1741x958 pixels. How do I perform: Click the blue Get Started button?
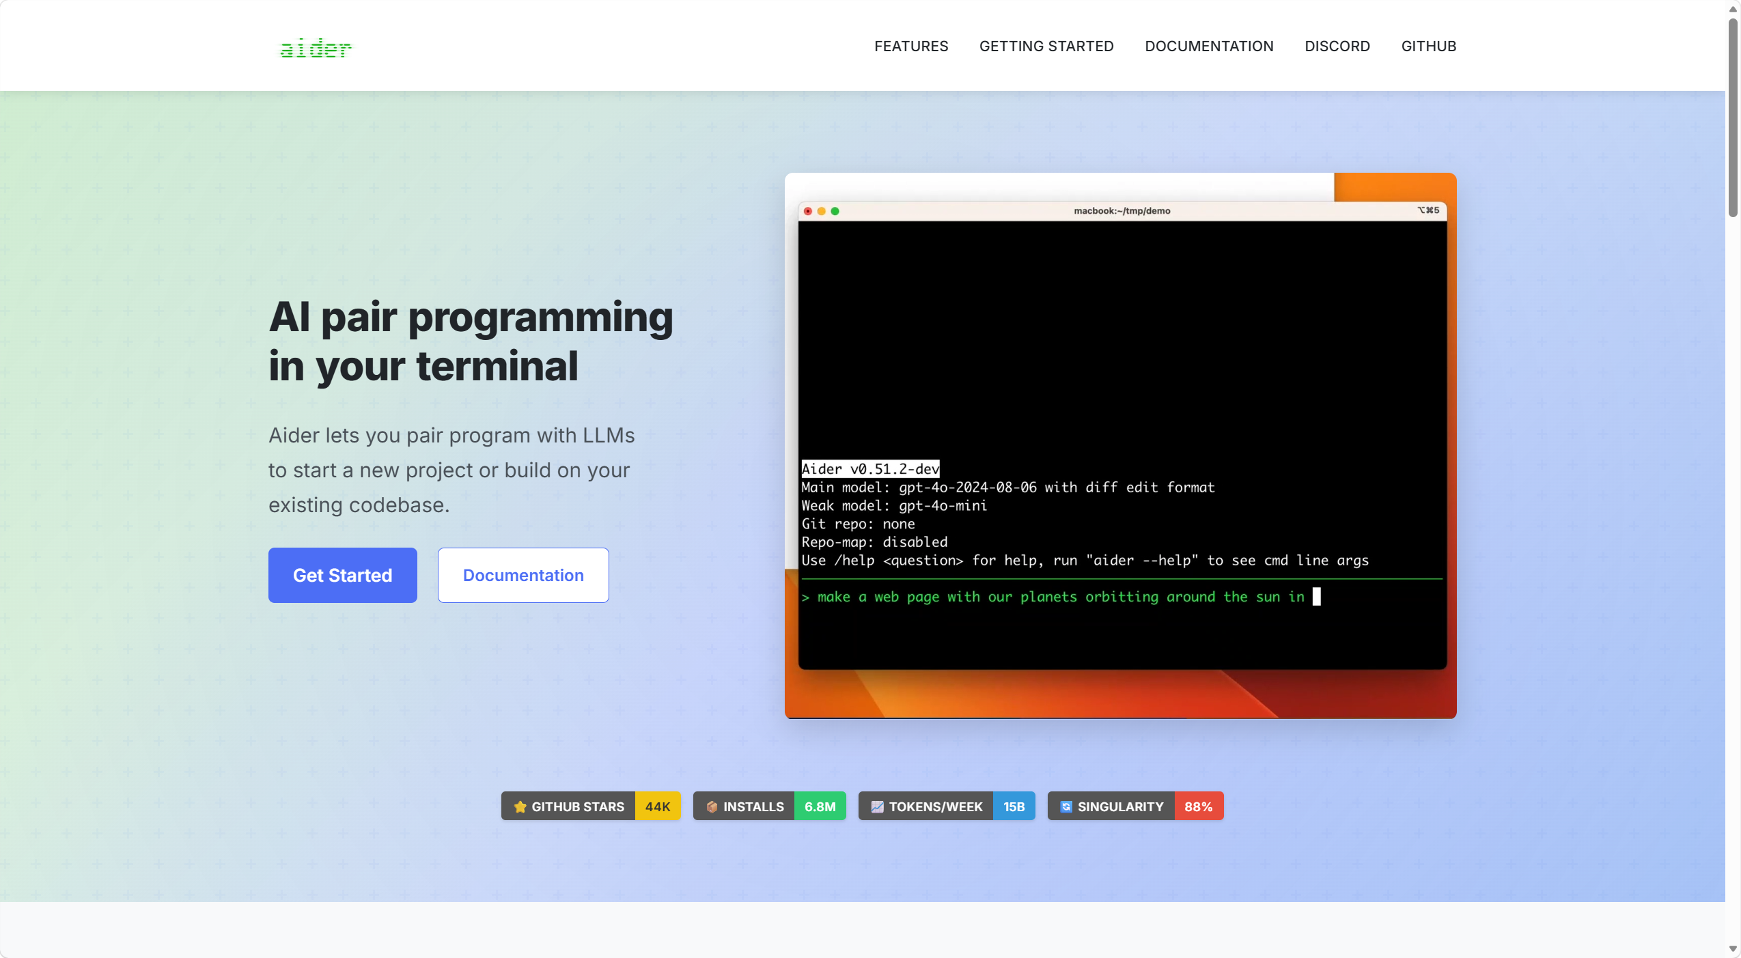pos(343,575)
